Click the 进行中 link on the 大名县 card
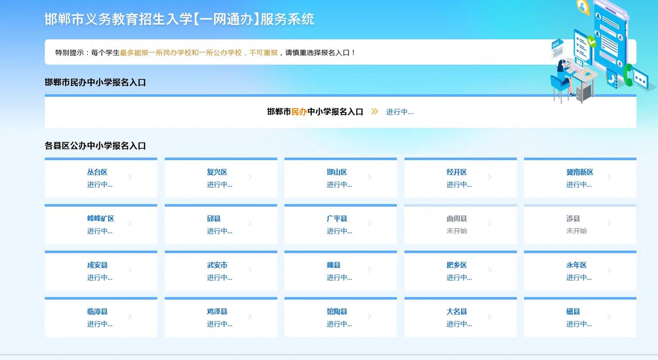 click(x=459, y=324)
